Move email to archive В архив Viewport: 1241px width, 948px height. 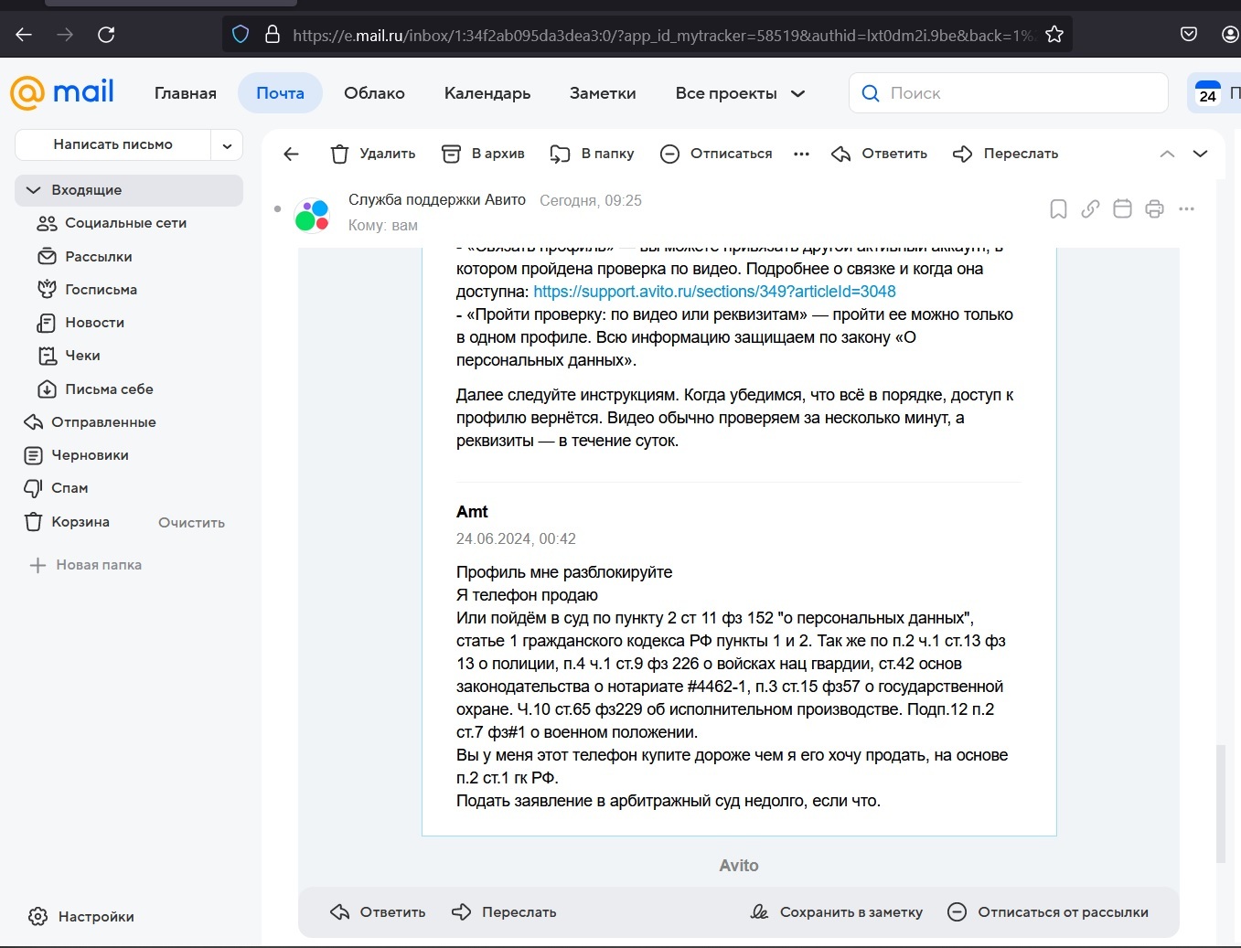click(x=483, y=154)
